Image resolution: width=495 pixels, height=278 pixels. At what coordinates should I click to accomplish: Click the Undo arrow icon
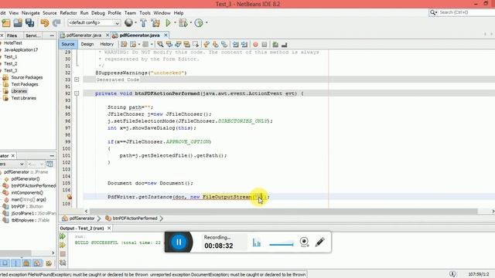coord(45,22)
